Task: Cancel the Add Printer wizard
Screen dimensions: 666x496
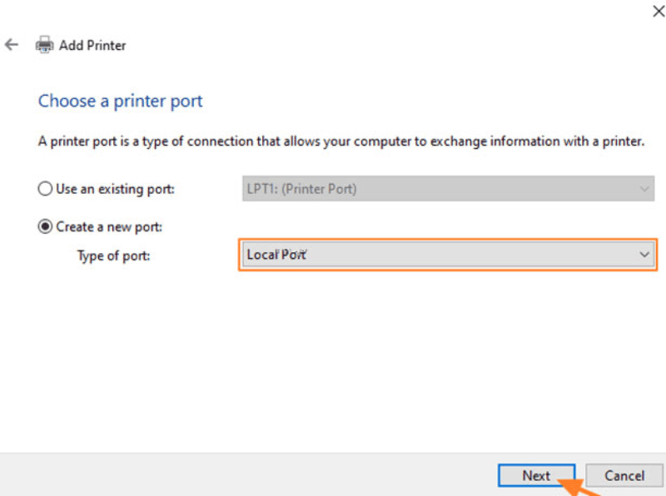Action: point(624,476)
